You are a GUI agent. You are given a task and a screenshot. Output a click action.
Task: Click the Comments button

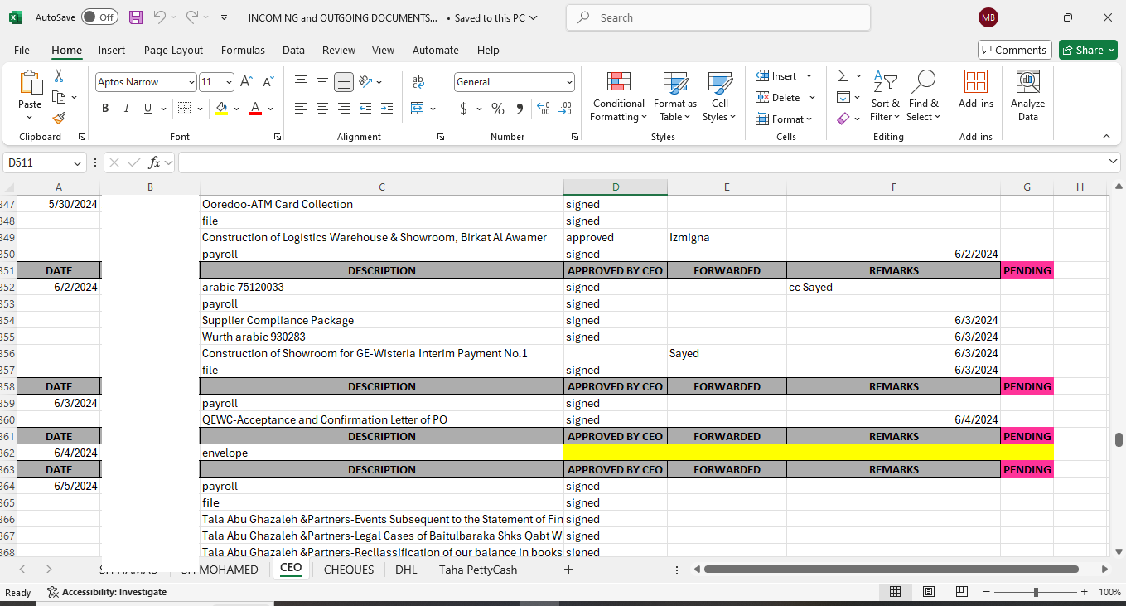(x=1015, y=50)
